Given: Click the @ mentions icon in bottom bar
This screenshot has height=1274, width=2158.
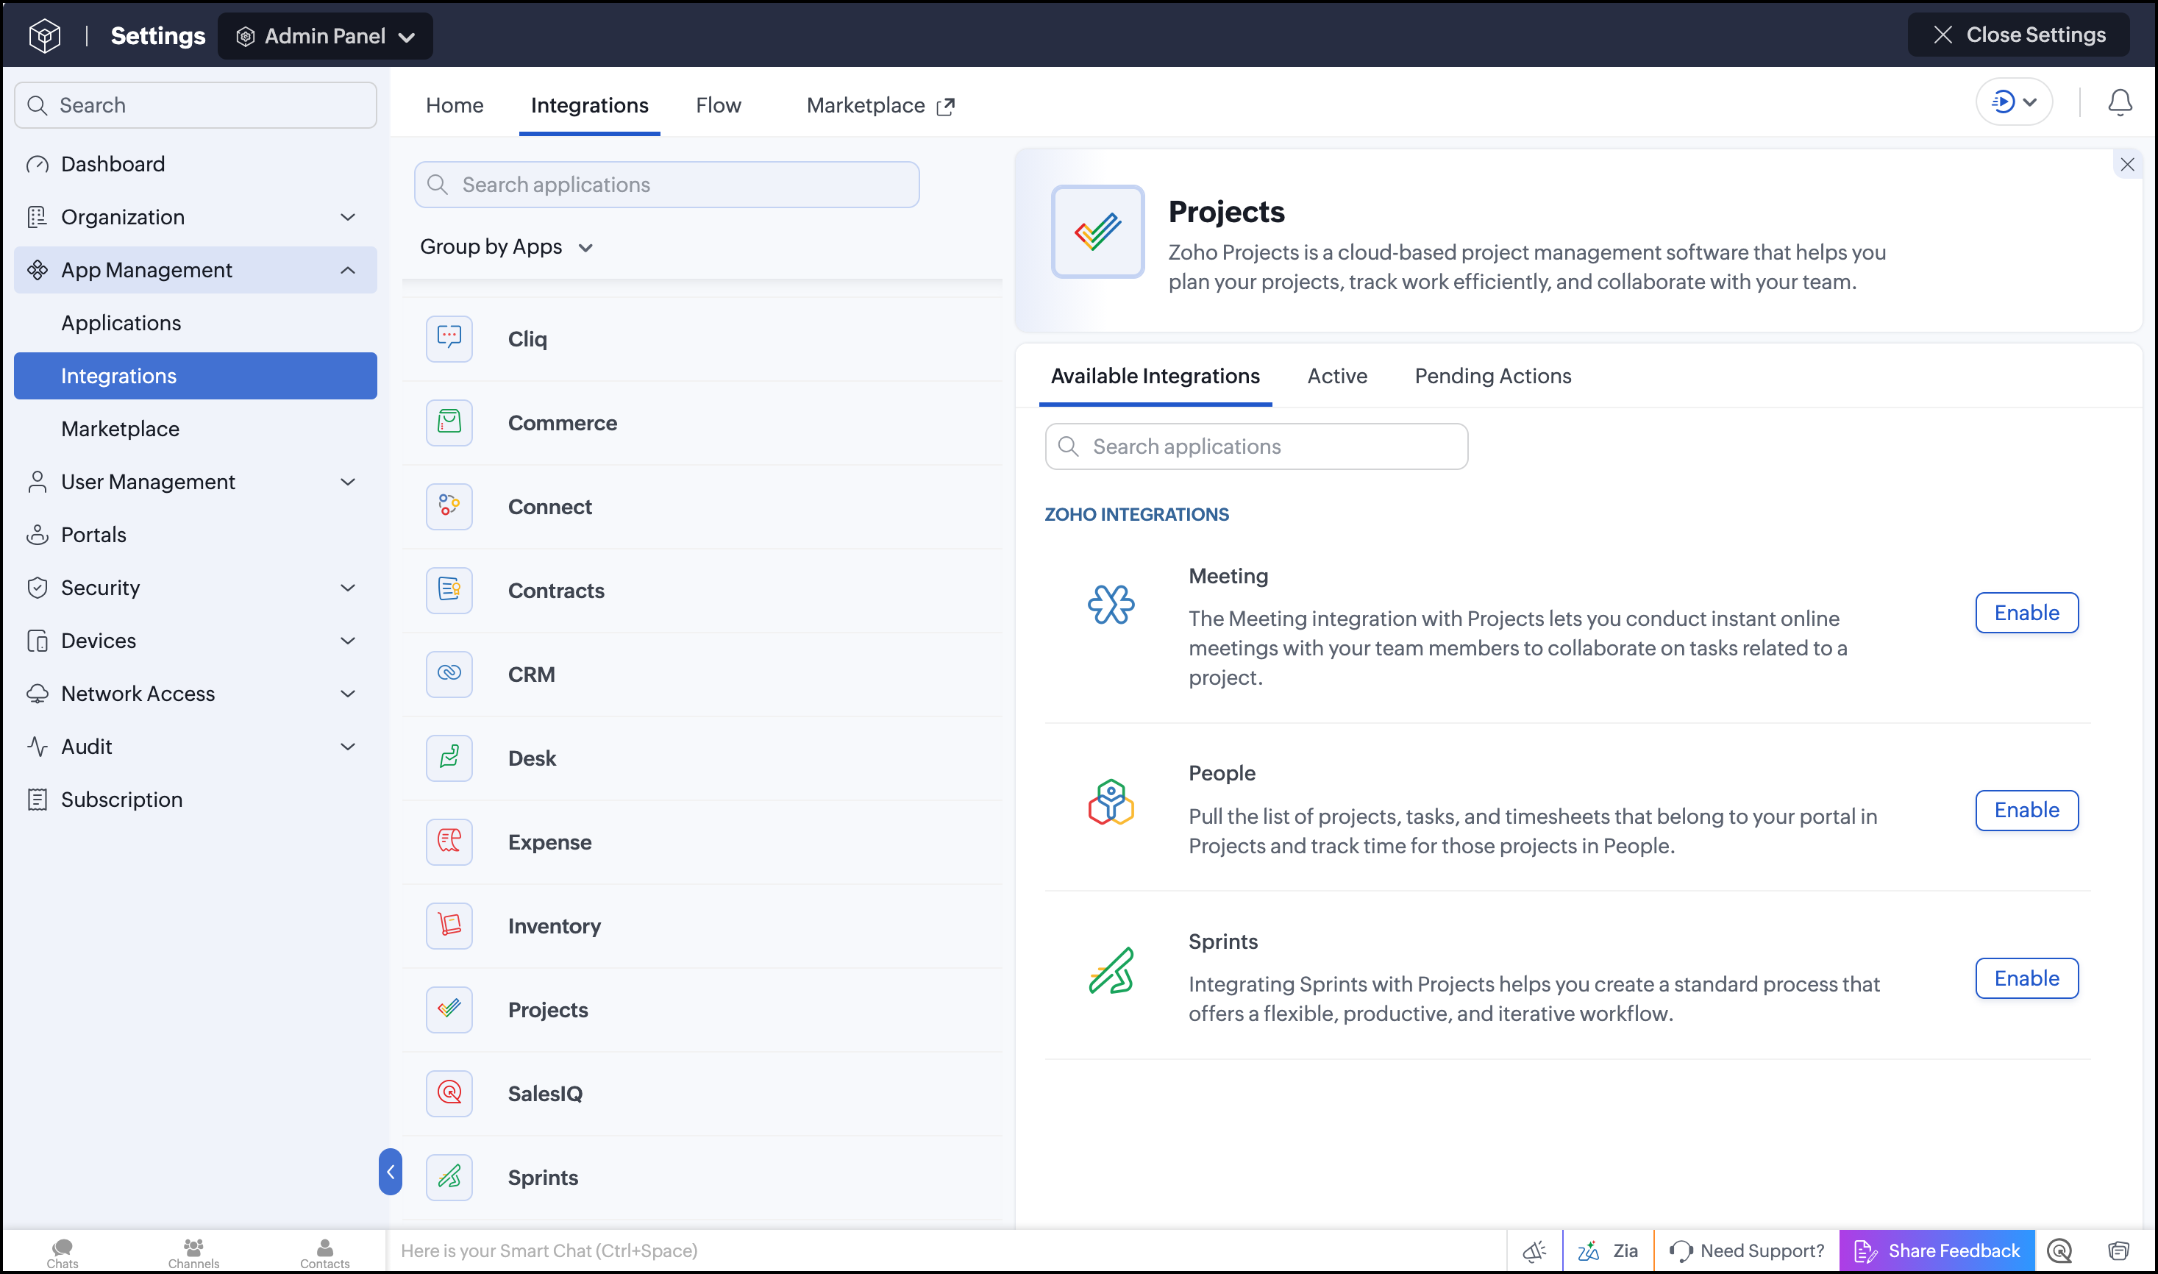Looking at the screenshot, I should (2059, 1250).
